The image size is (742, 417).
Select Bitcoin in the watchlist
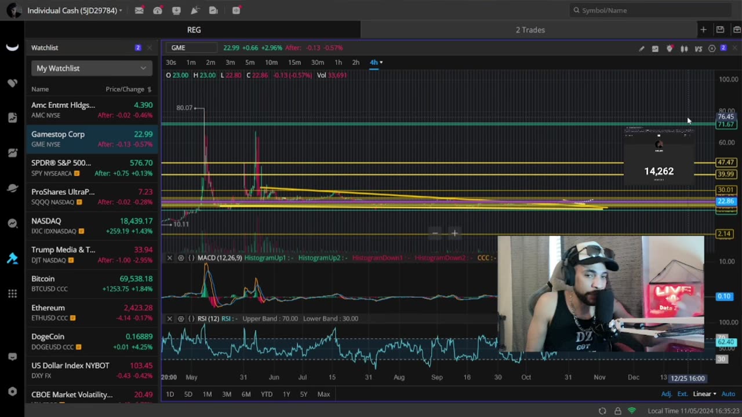(x=92, y=284)
